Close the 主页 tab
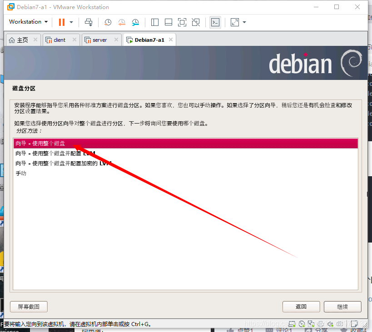The height and width of the screenshot is (332, 372). coord(35,40)
